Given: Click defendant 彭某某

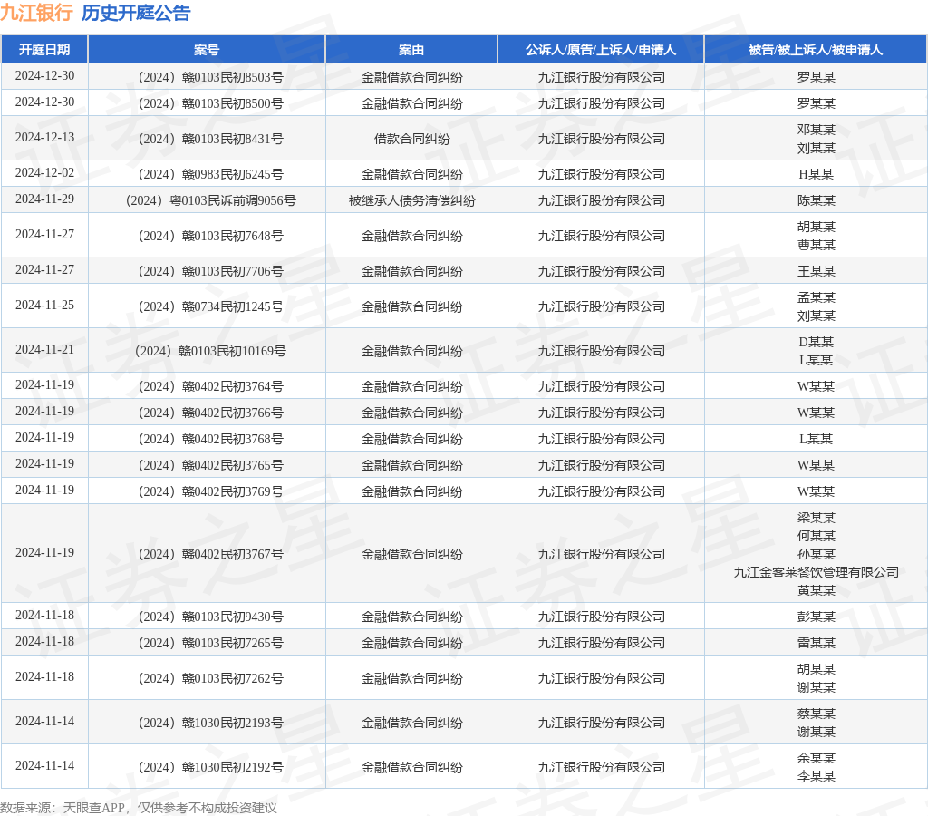Looking at the screenshot, I should tap(817, 617).
